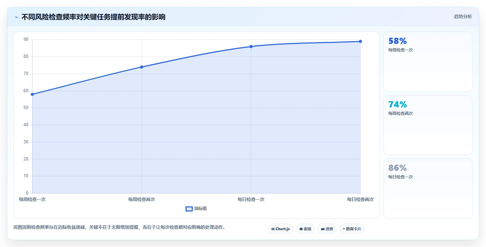486x247 pixels.
Task: Select the 进度 tag chip
Action: pos(327,229)
